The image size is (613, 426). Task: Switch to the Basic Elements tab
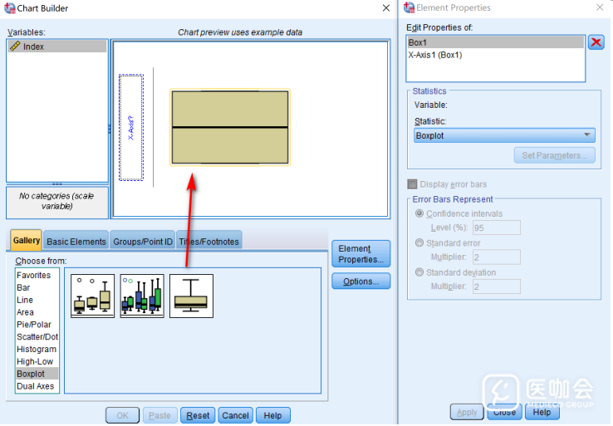click(x=76, y=242)
